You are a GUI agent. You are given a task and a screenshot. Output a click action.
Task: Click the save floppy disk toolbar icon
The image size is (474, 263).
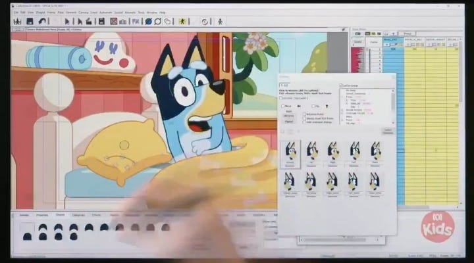coord(30,21)
